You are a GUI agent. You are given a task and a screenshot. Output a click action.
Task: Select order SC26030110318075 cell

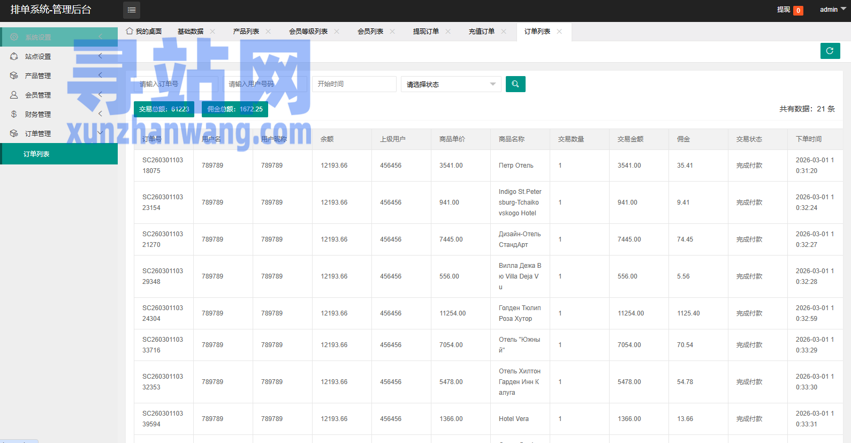click(x=163, y=166)
